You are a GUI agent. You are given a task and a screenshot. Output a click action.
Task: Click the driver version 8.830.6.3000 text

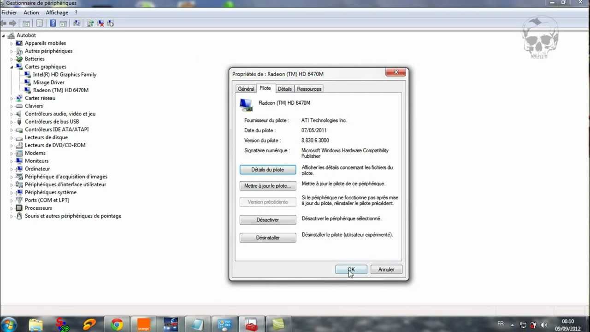pyautogui.click(x=315, y=141)
